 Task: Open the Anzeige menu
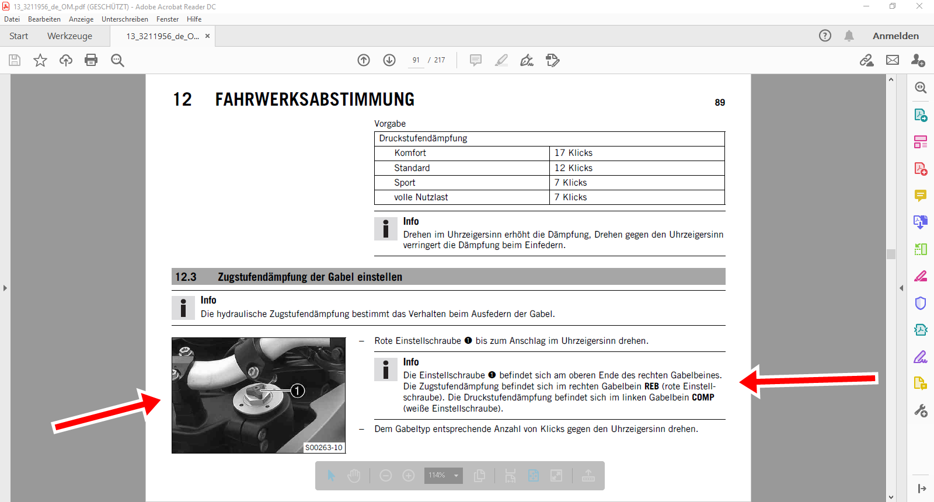pyautogui.click(x=81, y=19)
